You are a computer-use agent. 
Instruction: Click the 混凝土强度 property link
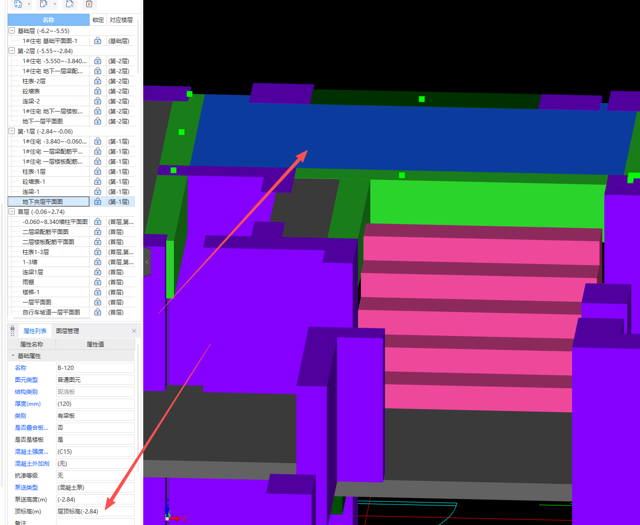click(x=32, y=452)
